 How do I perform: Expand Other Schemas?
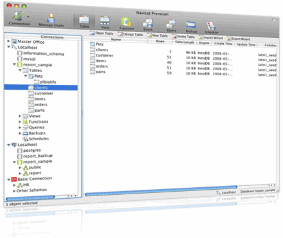tap(14, 190)
